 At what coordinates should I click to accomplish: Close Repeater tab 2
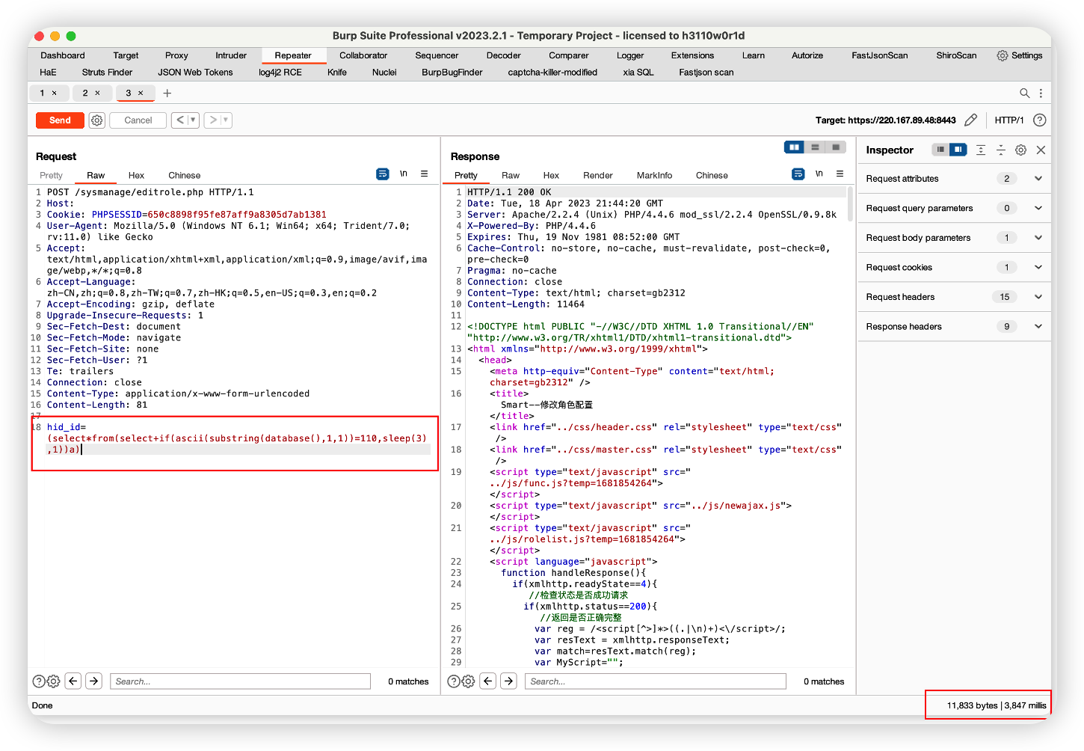point(97,93)
